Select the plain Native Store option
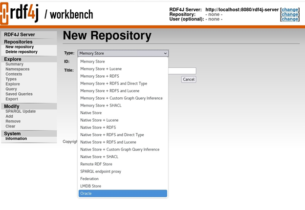Image resolution: width=305 pixels, height=210 pixels. 123,113
